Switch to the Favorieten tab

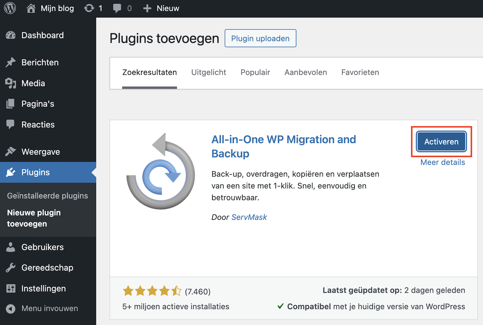click(360, 72)
